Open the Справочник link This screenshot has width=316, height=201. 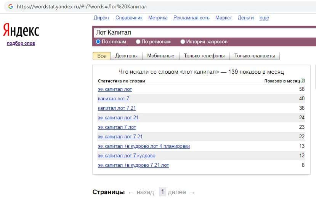(x=129, y=18)
